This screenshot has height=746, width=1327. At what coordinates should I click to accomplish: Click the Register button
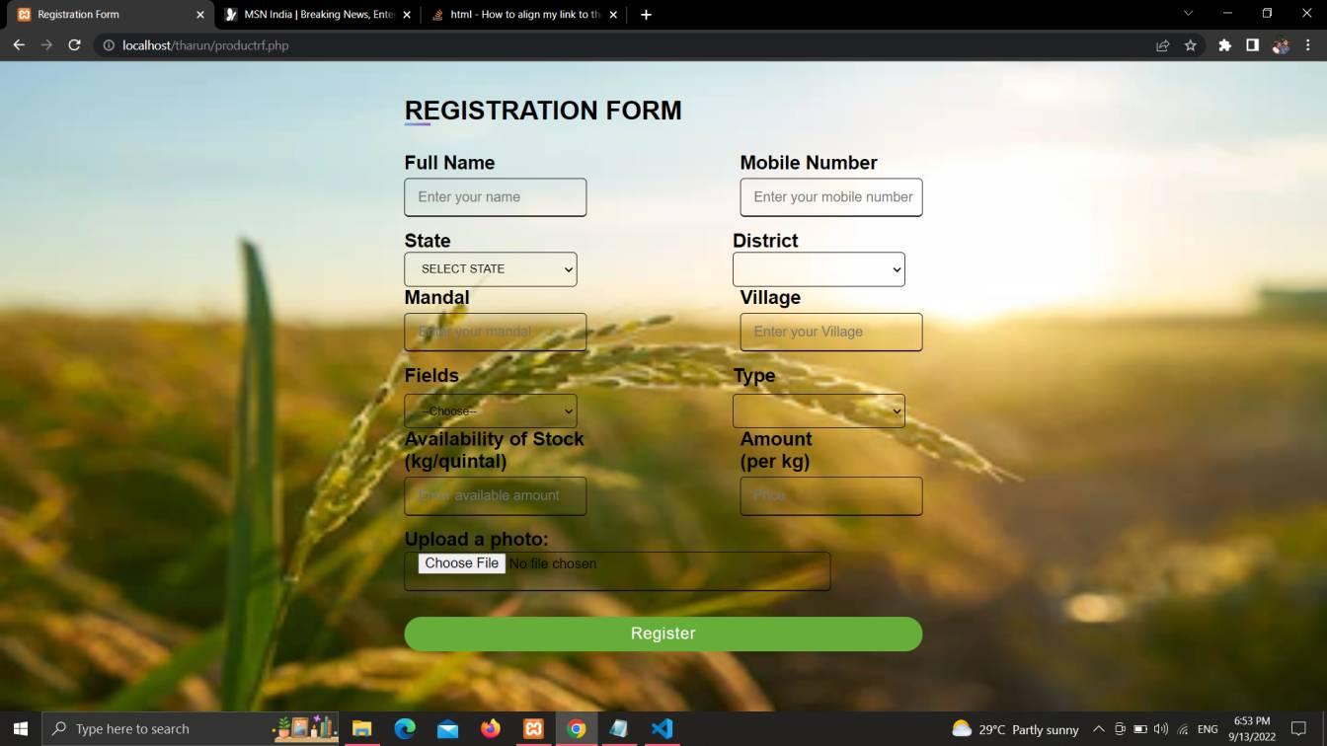[x=663, y=634]
